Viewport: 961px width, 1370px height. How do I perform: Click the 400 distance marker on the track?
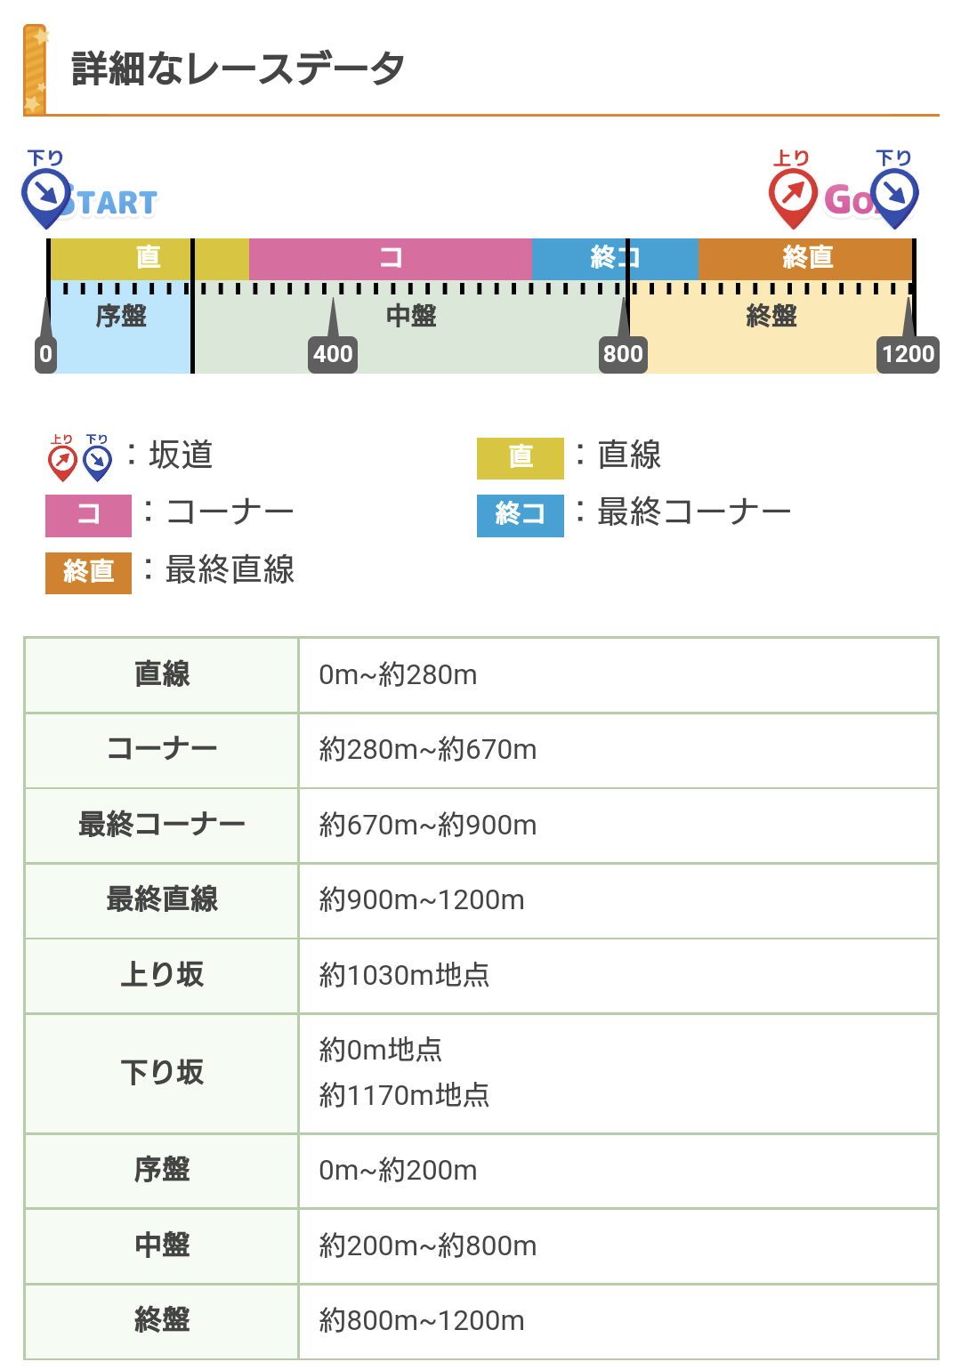point(333,354)
